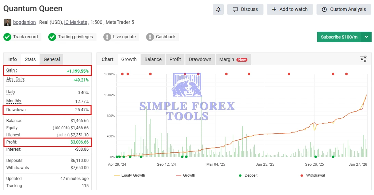Click the bogdanion user avatar
Image resolution: width=374 pixels, height=195 pixels.
[8, 22]
